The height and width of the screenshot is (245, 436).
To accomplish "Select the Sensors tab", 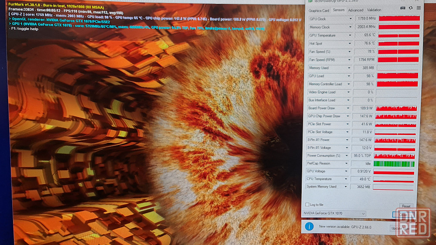I will pyautogui.click(x=338, y=10).
